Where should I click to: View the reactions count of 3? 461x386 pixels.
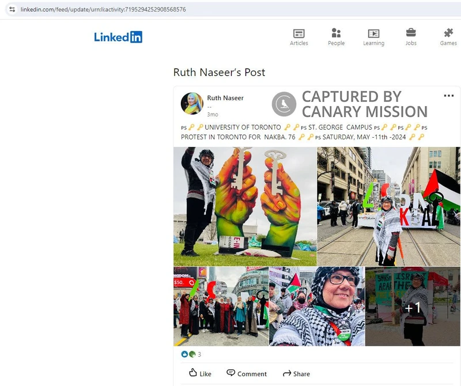point(199,354)
